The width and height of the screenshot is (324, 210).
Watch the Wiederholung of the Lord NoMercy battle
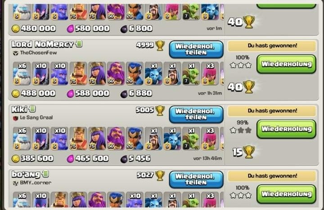pyautogui.click(x=286, y=64)
